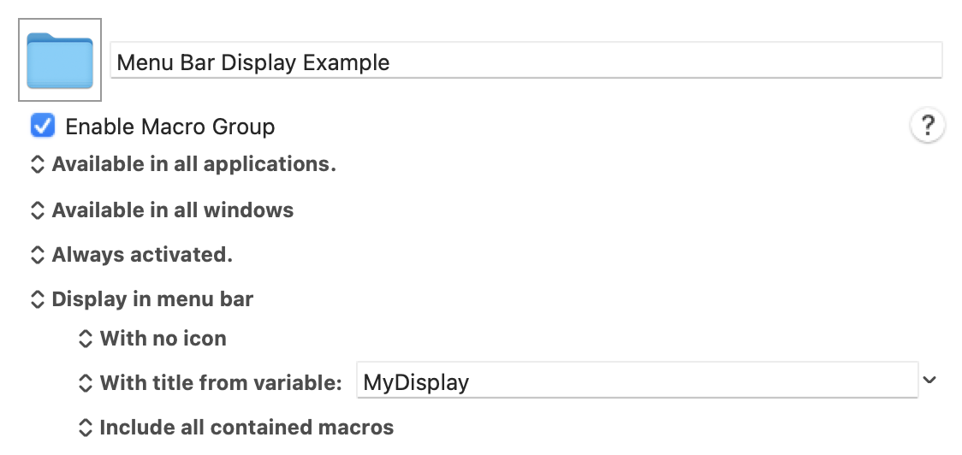This screenshot has height=455, width=962.
Task: Open the variable chevron dropdown next to MyDisplay
Action: pyautogui.click(x=929, y=381)
